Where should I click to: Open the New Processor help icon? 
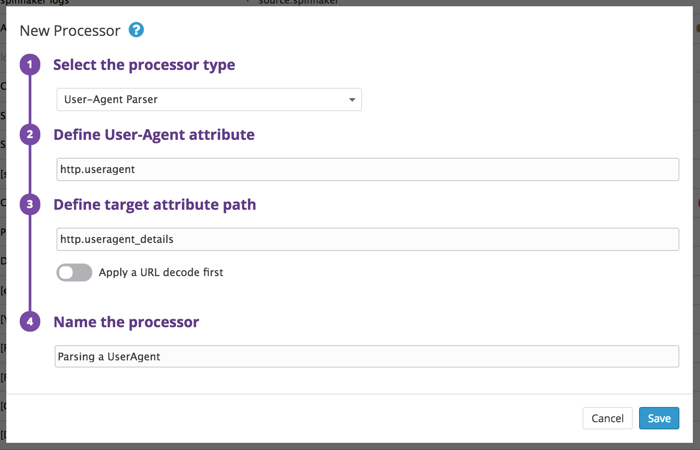136,30
